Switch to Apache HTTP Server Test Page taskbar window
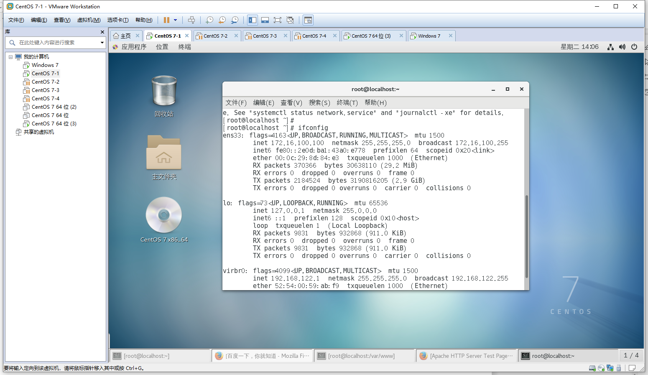Screen dimensions: 648x375 coord(467,356)
